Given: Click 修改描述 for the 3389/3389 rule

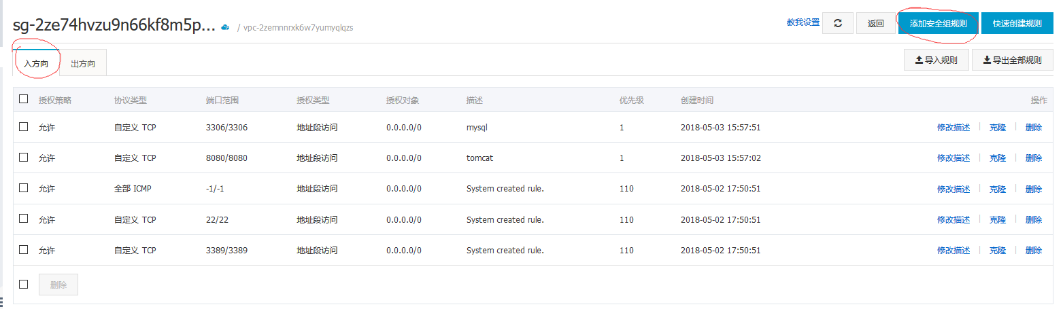Looking at the screenshot, I should pyautogui.click(x=954, y=250).
